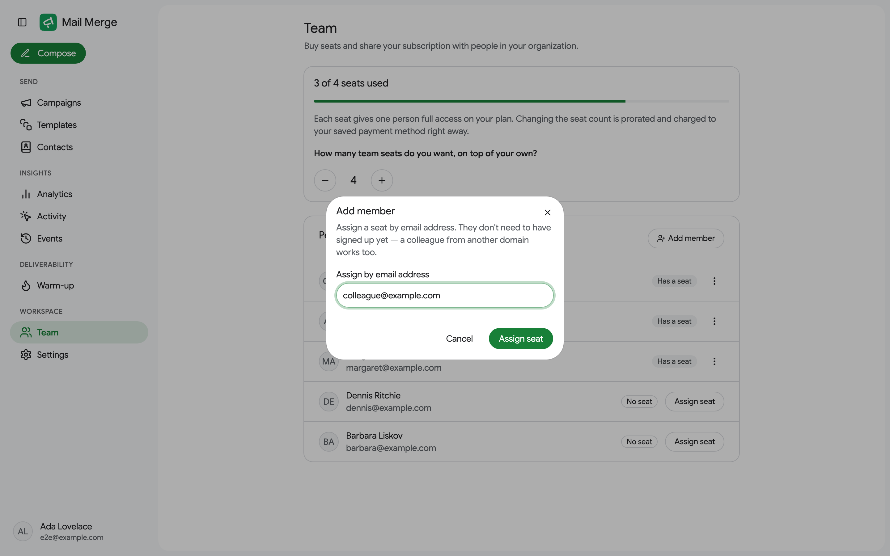
Task: Click Add member button in people list
Action: (686, 238)
